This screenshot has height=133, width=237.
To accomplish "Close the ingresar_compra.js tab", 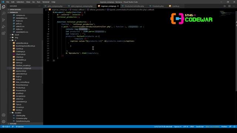I will click(x=118, y=6).
